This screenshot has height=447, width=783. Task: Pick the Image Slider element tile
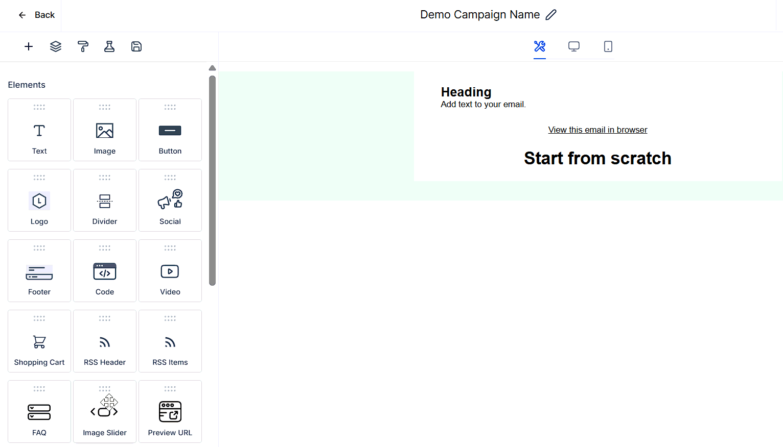tap(105, 411)
